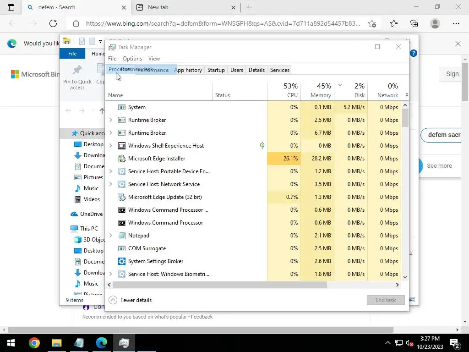Sort processes by Network column header
Viewport: 469px width, 352px height.
point(384,91)
